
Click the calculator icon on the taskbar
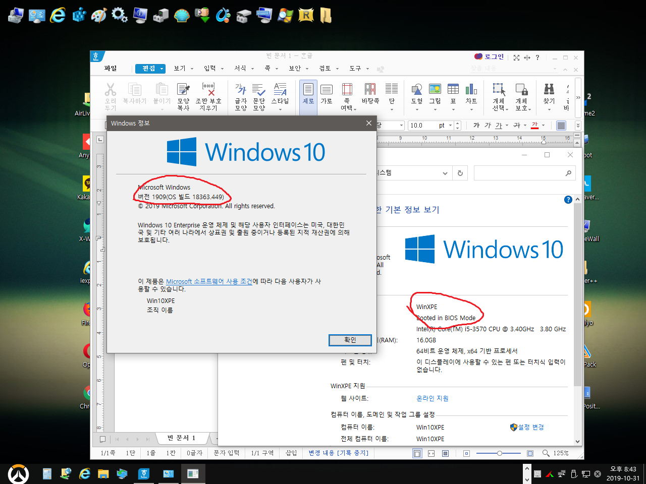pos(47,474)
